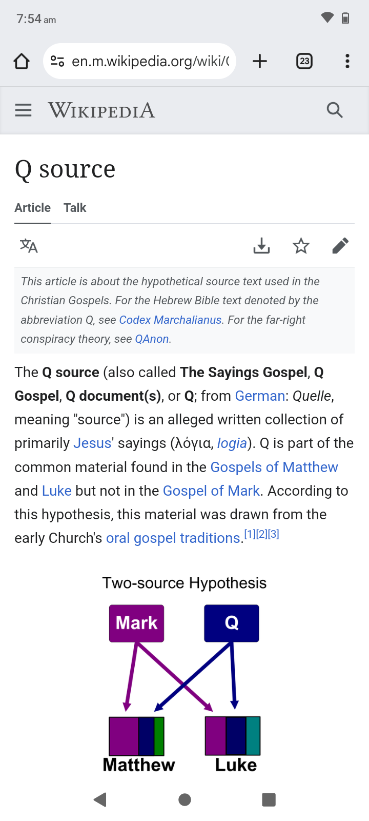Open the Gospels of Matthew link

[274, 467]
